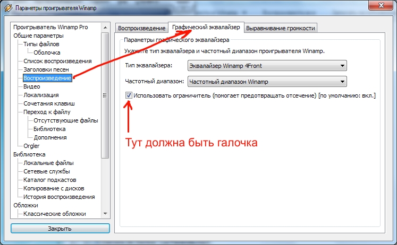The image size is (397, 245).
Task: Open the Дополнения tree item
Action: 50,137
